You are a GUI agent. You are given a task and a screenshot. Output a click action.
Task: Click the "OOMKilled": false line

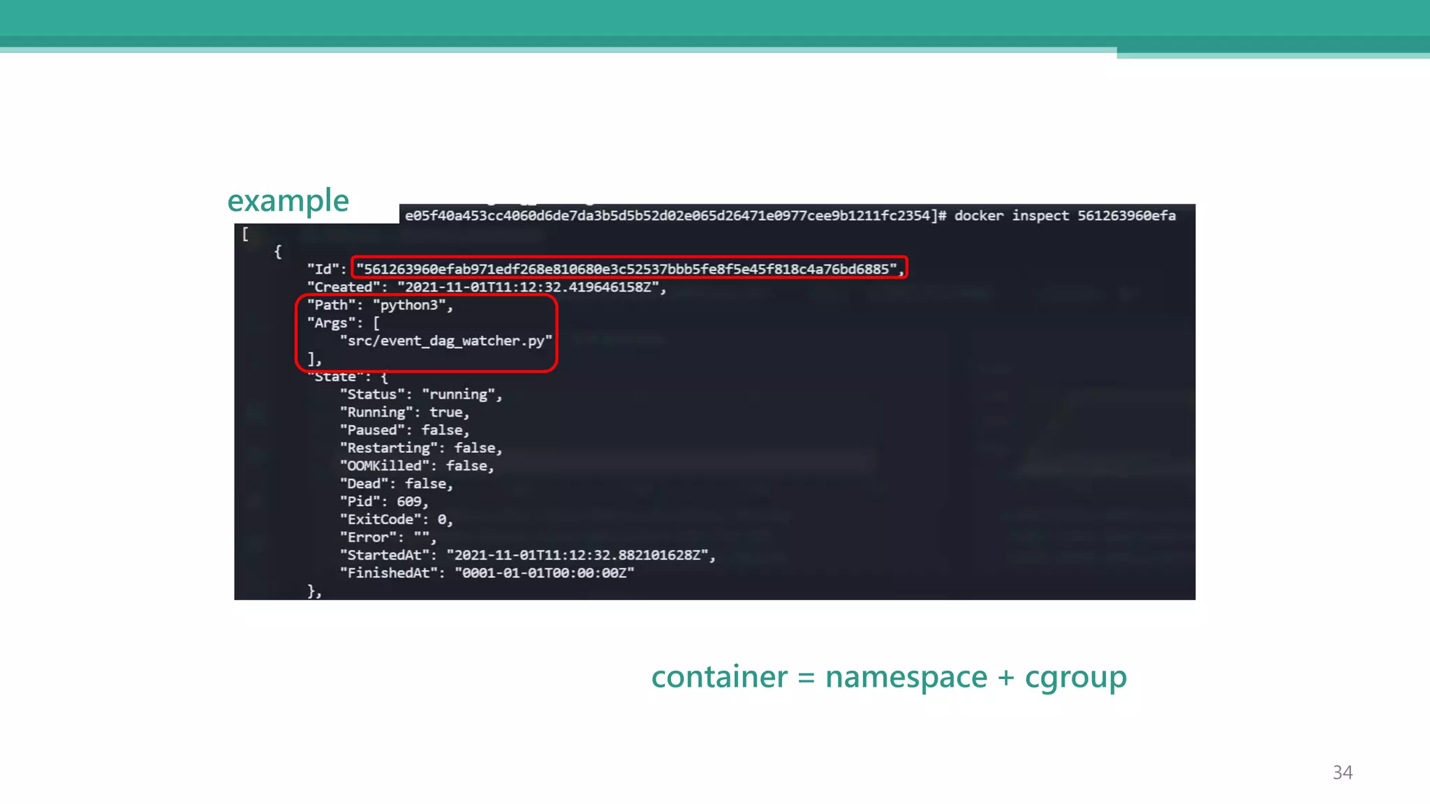coord(417,466)
